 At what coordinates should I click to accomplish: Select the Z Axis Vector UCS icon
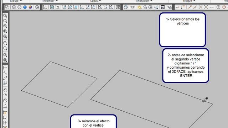88,7
